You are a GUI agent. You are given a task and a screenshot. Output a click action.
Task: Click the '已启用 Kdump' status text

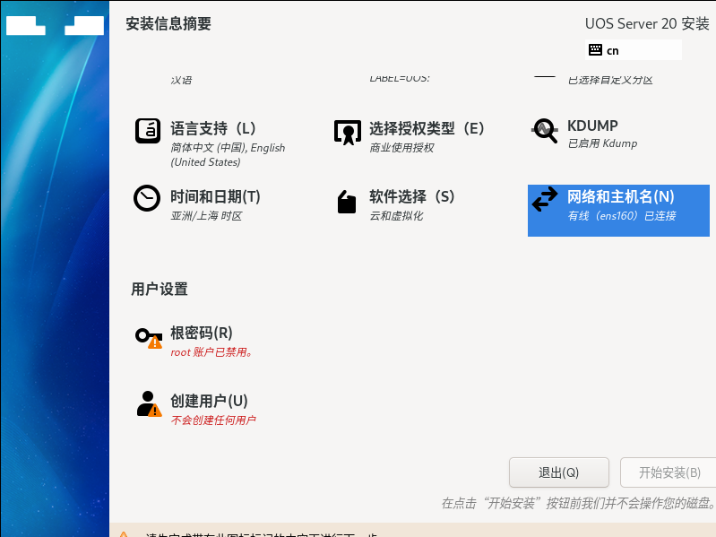(x=602, y=143)
